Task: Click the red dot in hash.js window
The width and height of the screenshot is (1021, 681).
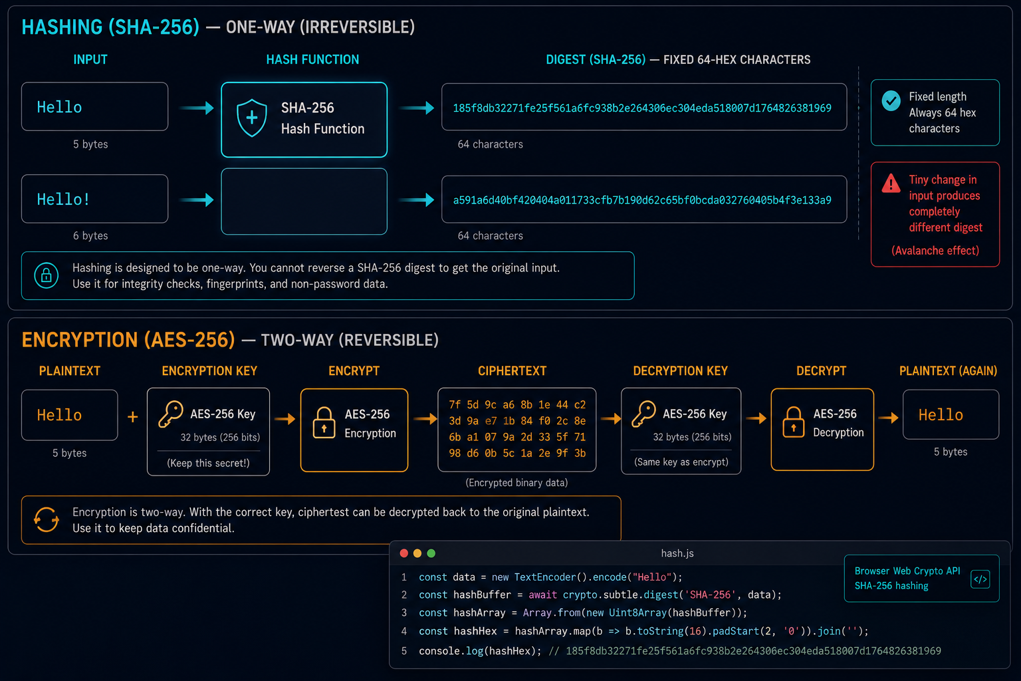Action: pyautogui.click(x=403, y=553)
